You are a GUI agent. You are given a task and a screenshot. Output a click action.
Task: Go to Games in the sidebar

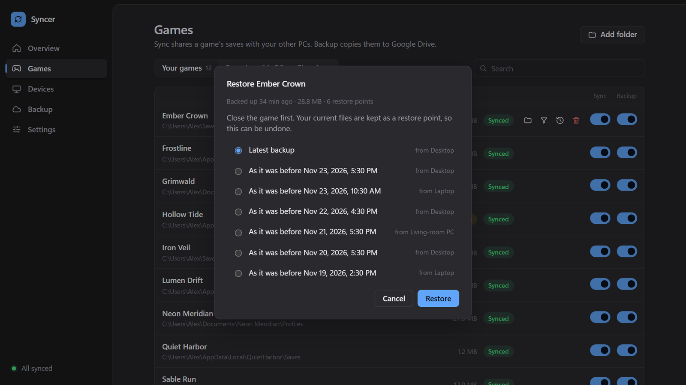coord(56,68)
